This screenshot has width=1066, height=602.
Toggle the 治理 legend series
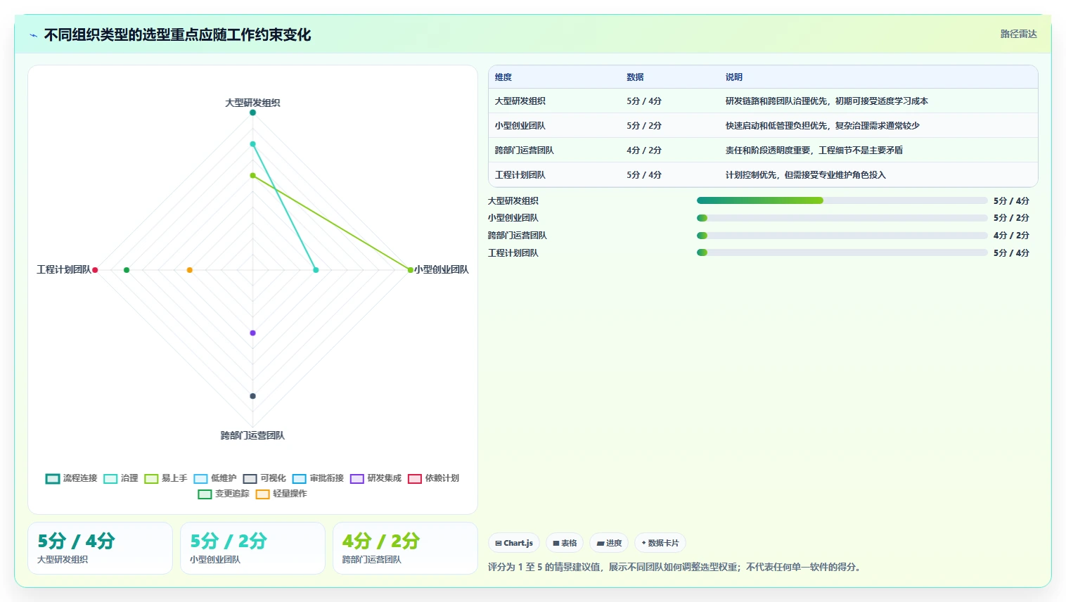121,478
